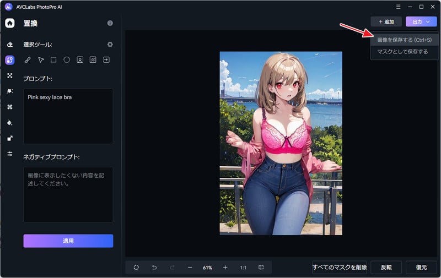Select the hatched background selection tool
This screenshot has height=278, width=441.
93,60
